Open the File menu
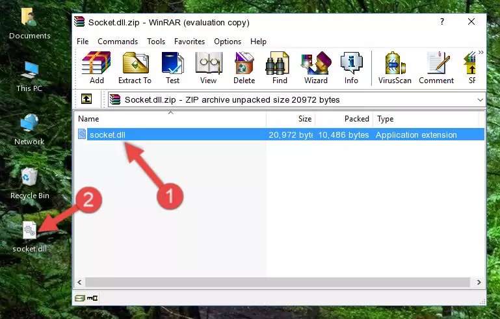Screen dimensions: 500x319 (x=83, y=42)
